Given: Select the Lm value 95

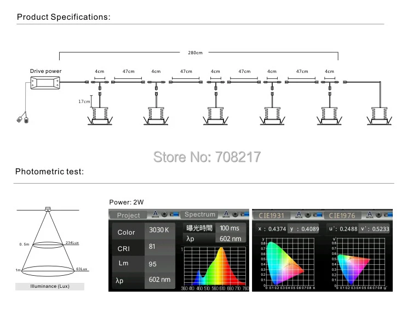Looking at the screenshot, I should click(x=152, y=264).
